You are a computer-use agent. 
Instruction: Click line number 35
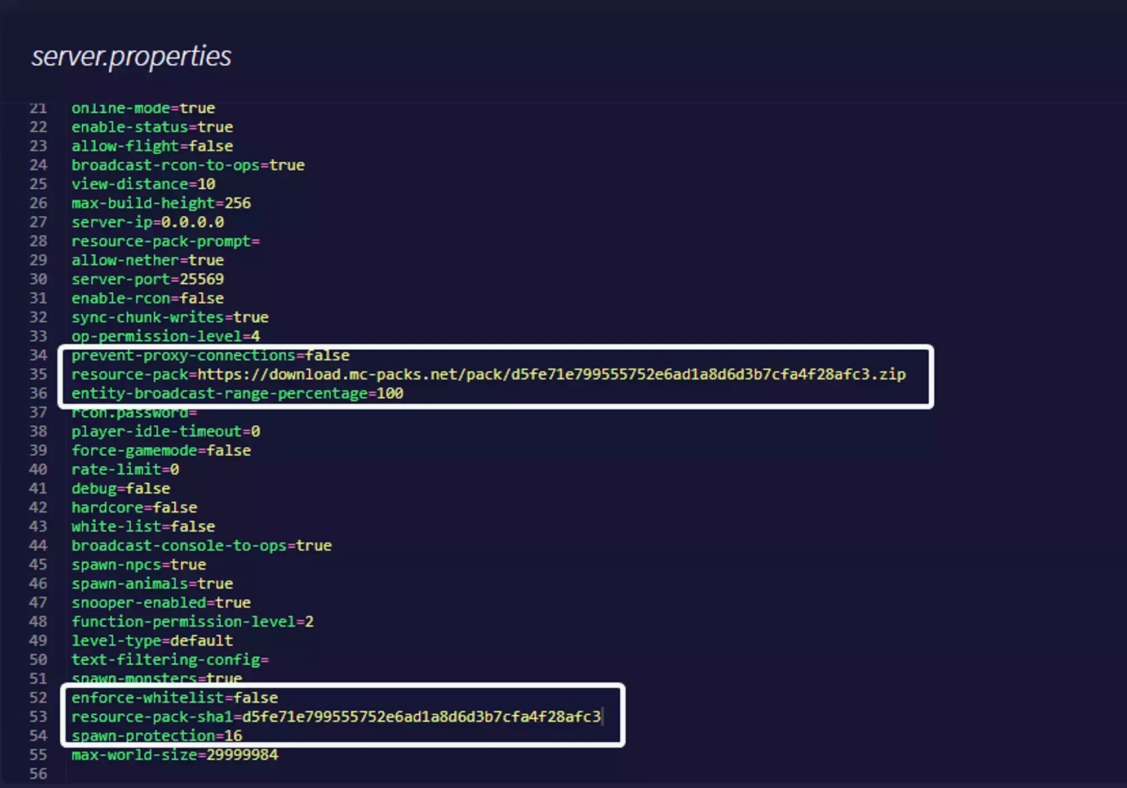(x=38, y=373)
